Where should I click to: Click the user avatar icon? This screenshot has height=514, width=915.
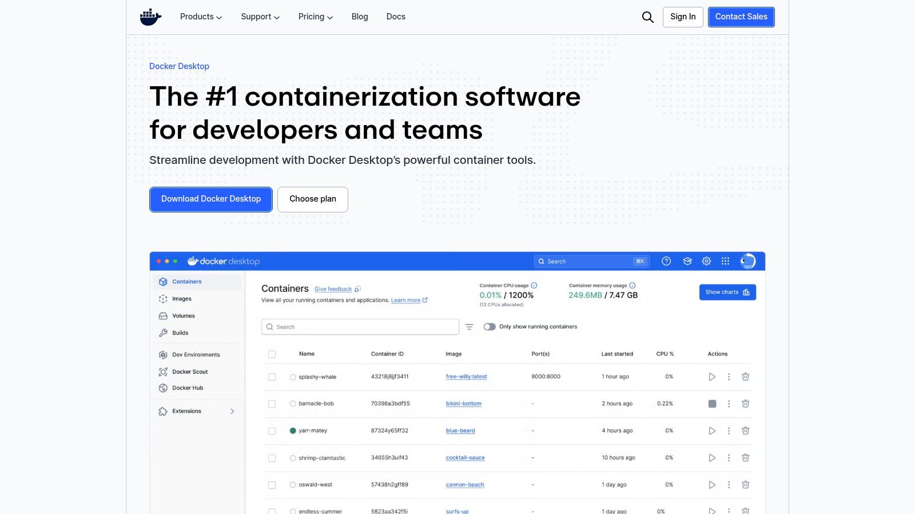pyautogui.click(x=747, y=261)
